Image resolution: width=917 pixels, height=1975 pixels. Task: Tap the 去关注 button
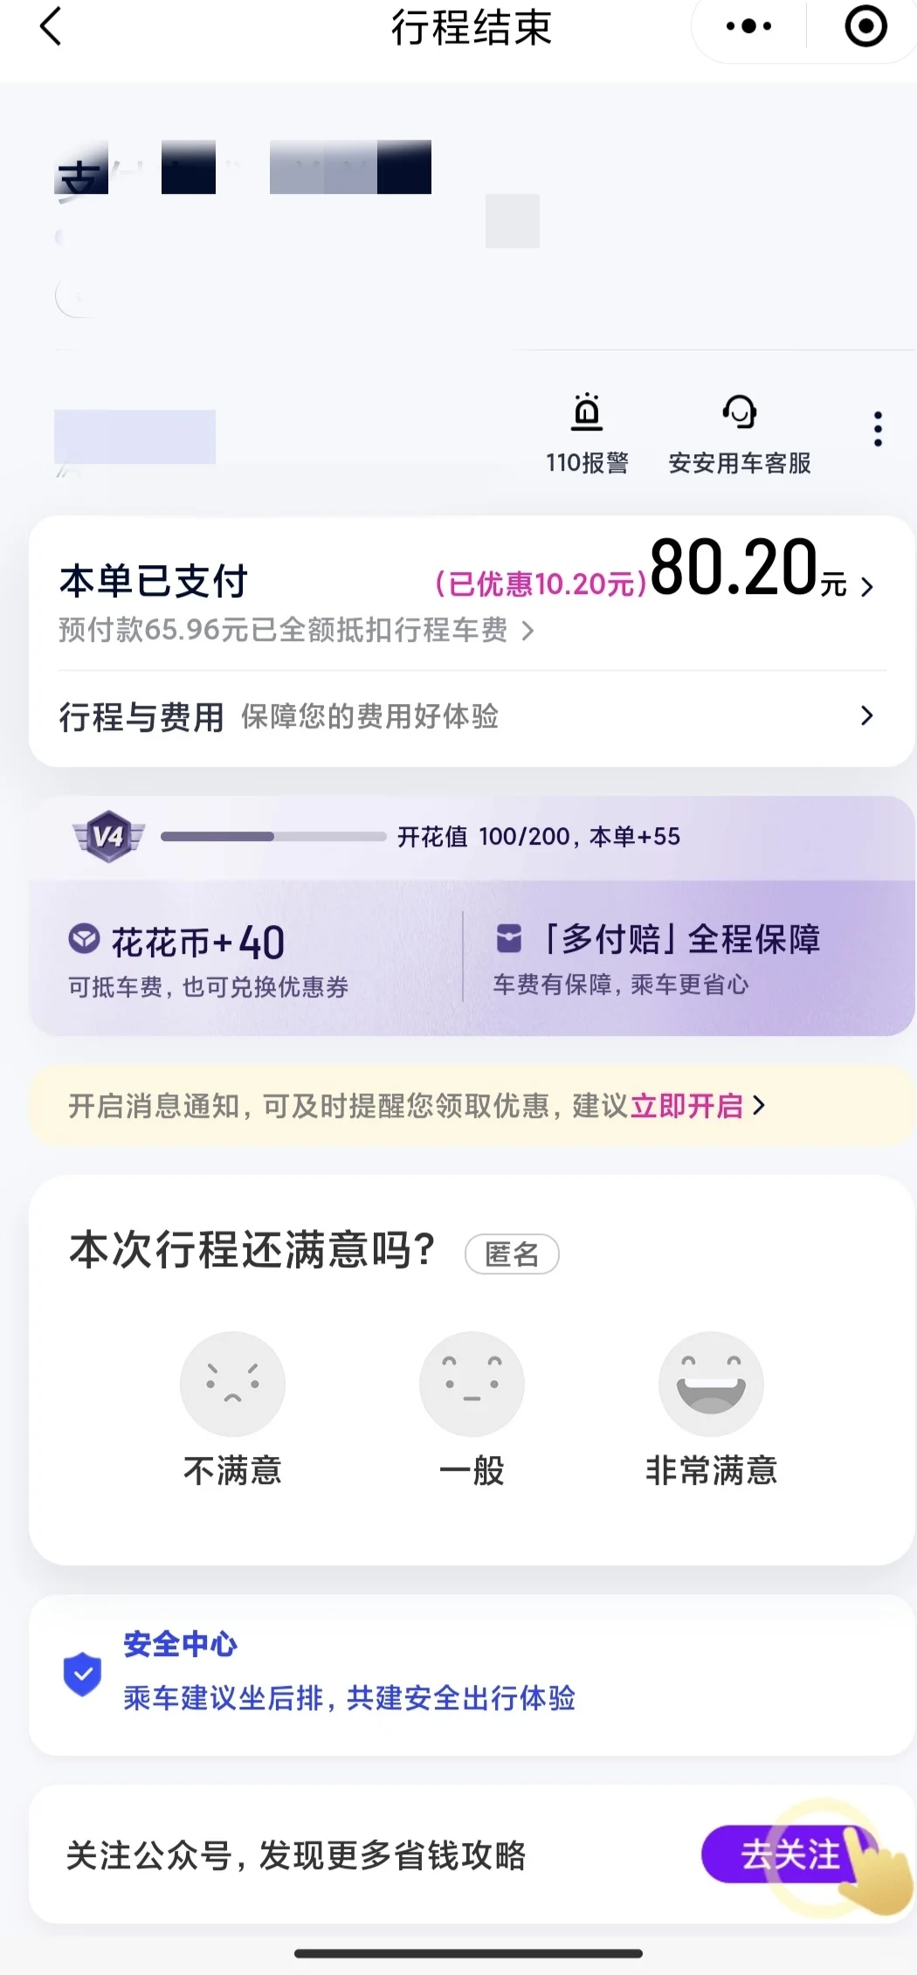pos(789,1854)
